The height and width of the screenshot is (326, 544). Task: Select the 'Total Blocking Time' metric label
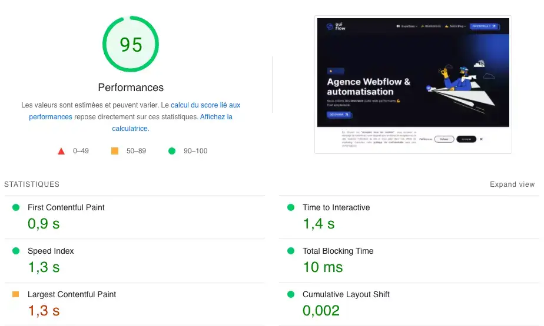pyautogui.click(x=338, y=251)
